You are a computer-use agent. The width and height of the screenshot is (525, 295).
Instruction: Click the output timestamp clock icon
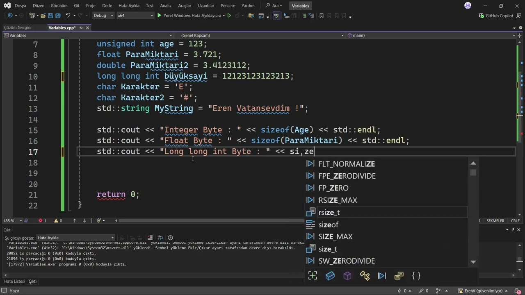(170, 238)
